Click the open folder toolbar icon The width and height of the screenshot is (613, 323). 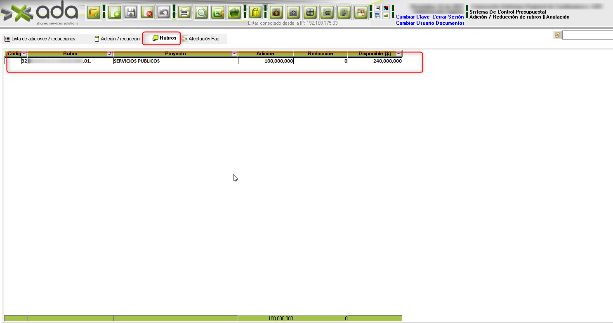coord(94,12)
